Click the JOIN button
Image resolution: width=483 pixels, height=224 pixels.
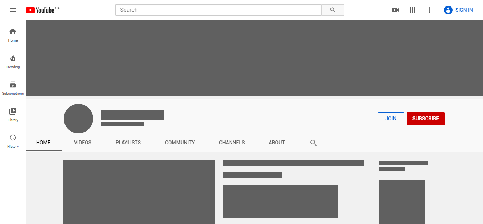coord(391,119)
